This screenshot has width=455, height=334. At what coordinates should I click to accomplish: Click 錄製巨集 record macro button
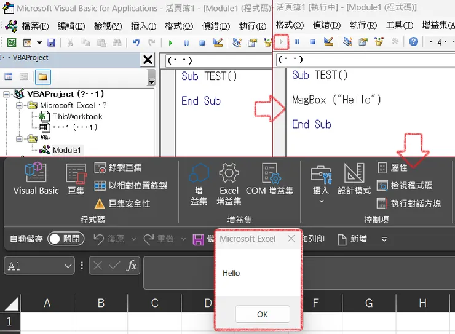pyautogui.click(x=118, y=168)
